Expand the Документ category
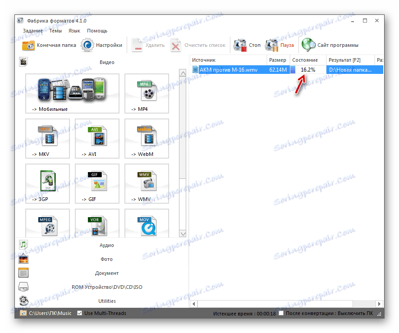The height and width of the screenshot is (333, 399). pos(106,273)
